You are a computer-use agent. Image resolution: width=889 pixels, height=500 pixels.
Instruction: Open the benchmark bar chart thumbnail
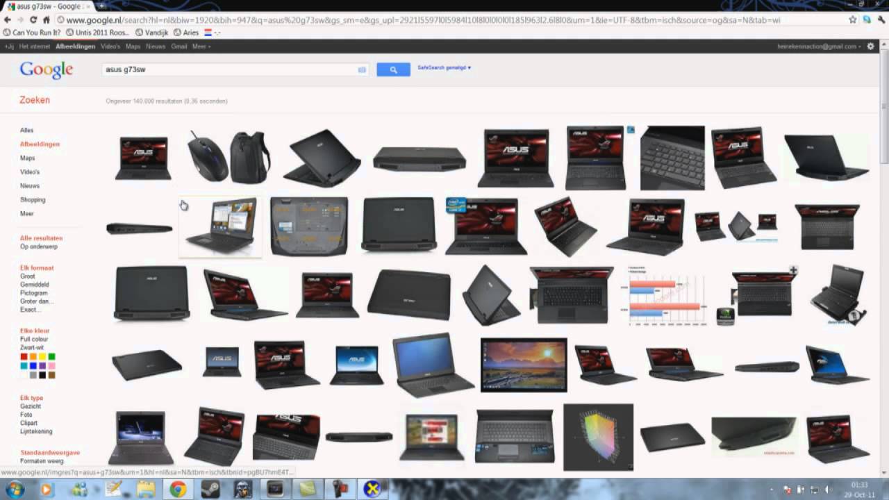click(x=667, y=295)
